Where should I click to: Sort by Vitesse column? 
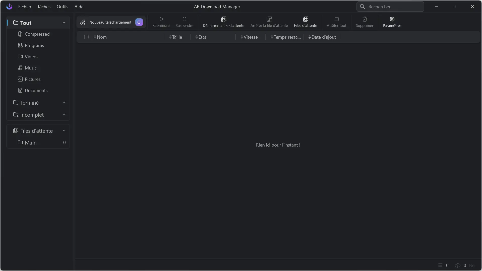pos(249,37)
